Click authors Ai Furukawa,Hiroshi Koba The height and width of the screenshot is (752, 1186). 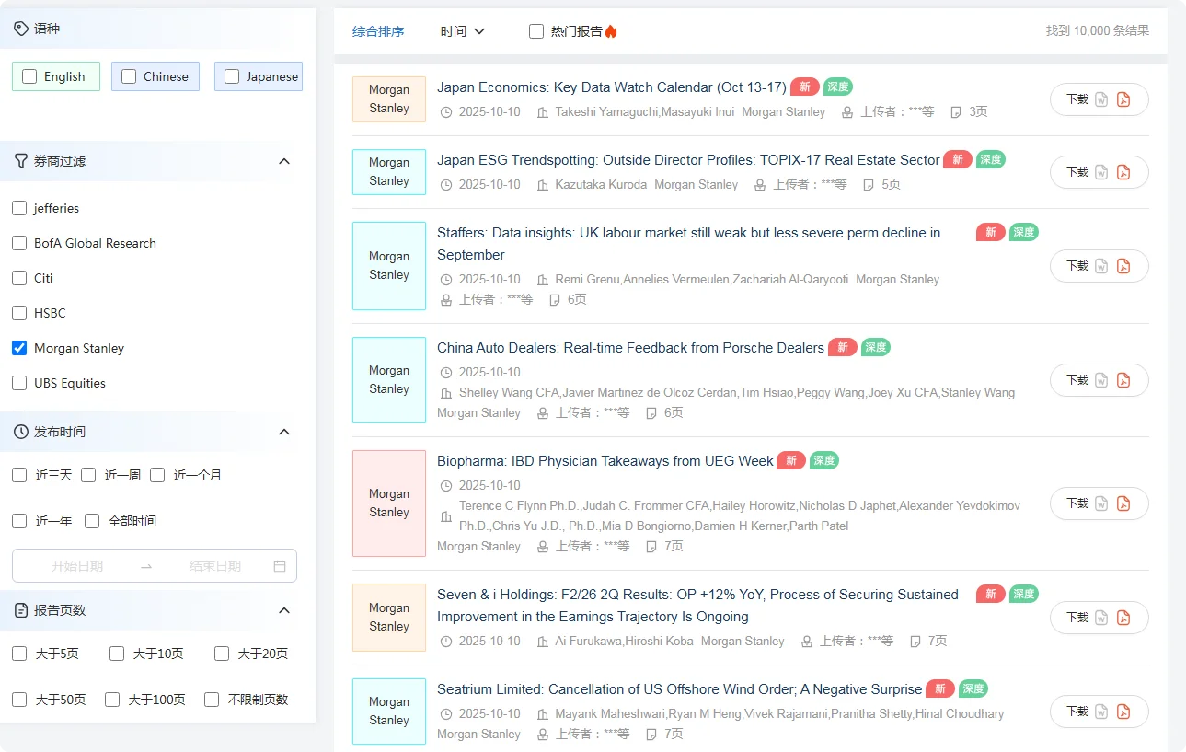(x=624, y=642)
